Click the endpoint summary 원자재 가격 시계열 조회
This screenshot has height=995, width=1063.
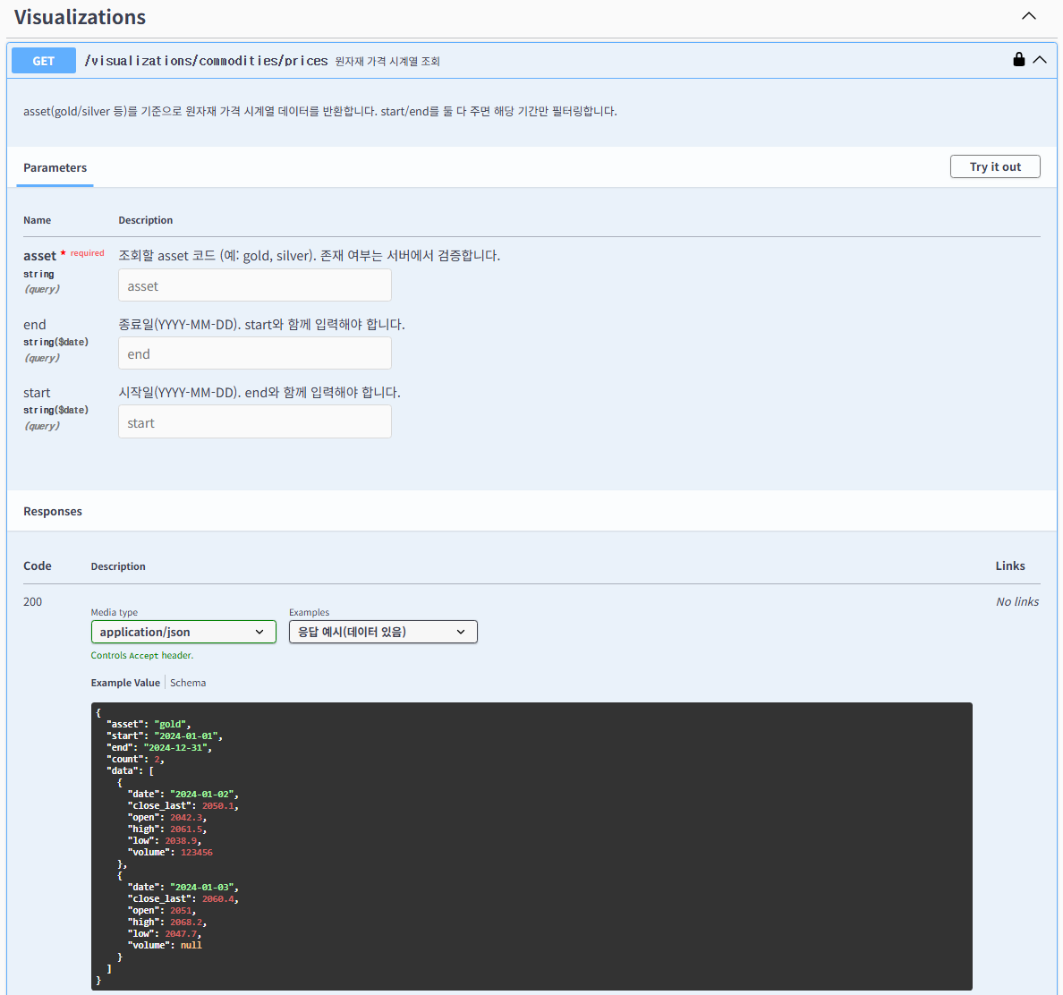coord(387,62)
